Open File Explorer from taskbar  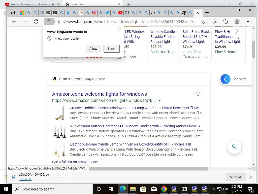point(133,189)
